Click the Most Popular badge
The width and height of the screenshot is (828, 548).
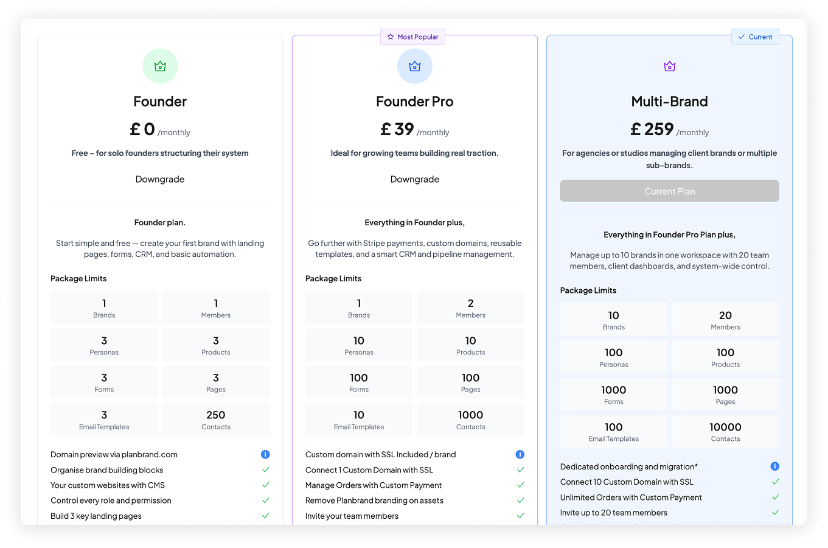(x=413, y=37)
